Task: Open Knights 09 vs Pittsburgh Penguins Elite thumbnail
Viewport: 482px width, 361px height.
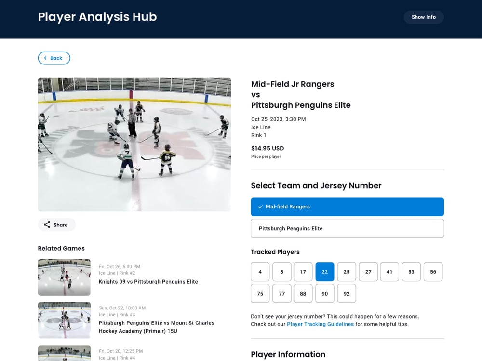Action: pyautogui.click(x=64, y=277)
